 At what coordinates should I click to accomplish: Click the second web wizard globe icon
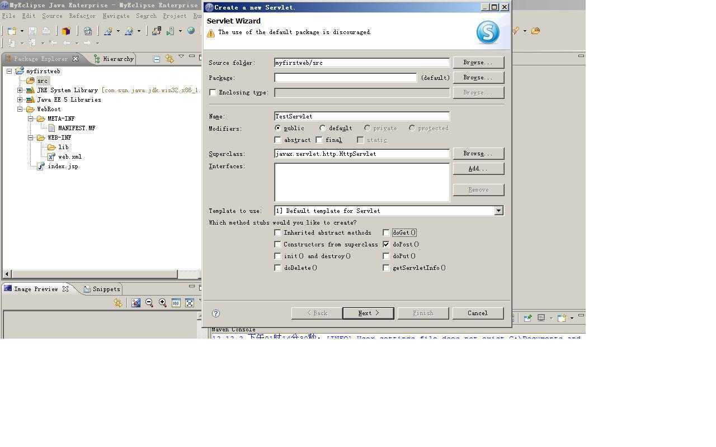(x=129, y=31)
